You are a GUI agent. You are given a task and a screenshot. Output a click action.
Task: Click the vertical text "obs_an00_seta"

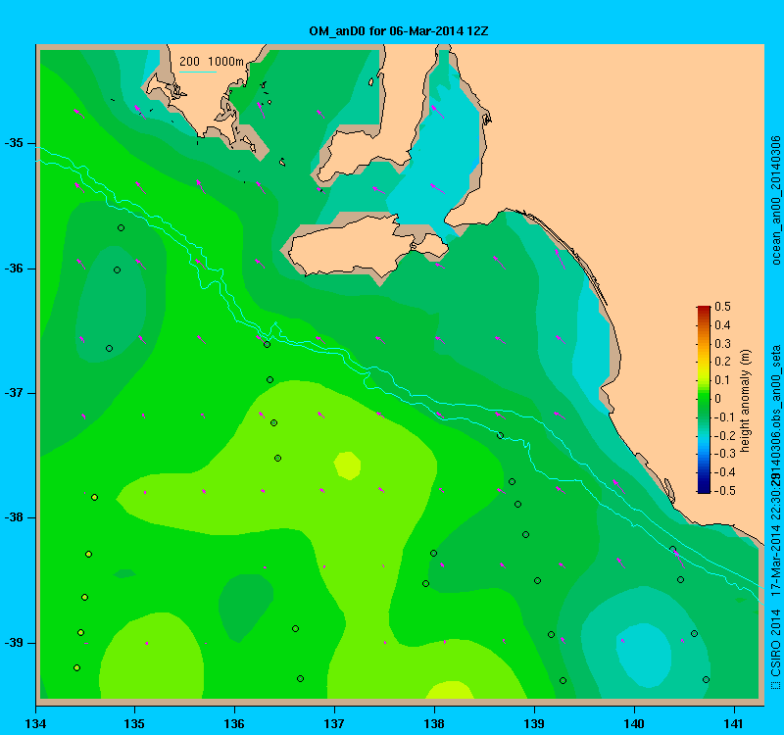tap(775, 386)
